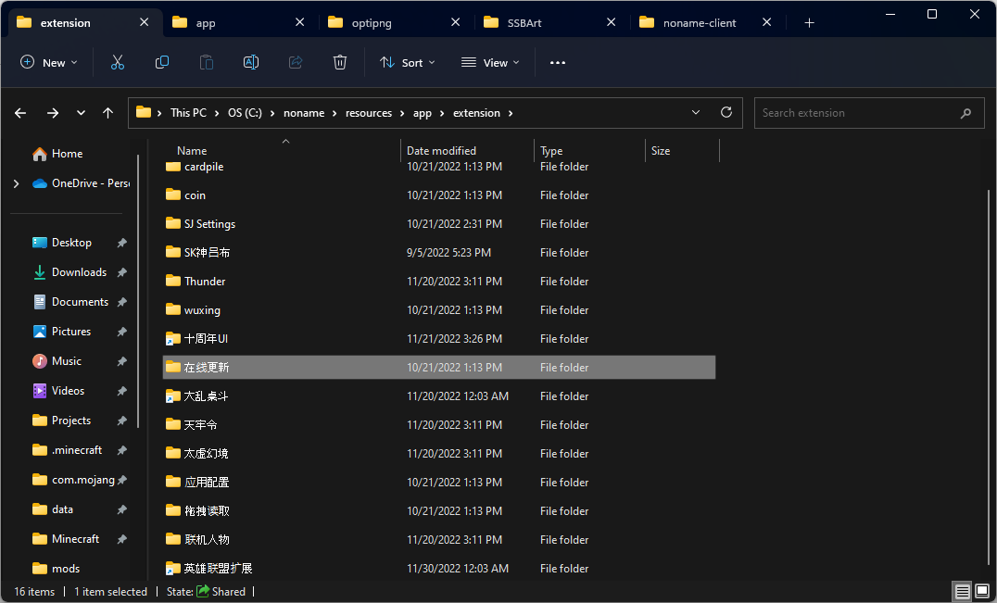Open the Thunder folder entry
The image size is (997, 603).
[x=205, y=282]
